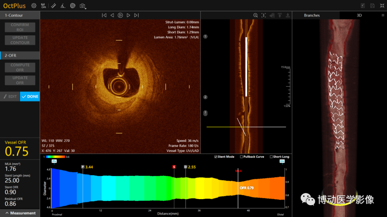
Task: Enable the Pullback Curve checkbox
Action: pos(242,157)
